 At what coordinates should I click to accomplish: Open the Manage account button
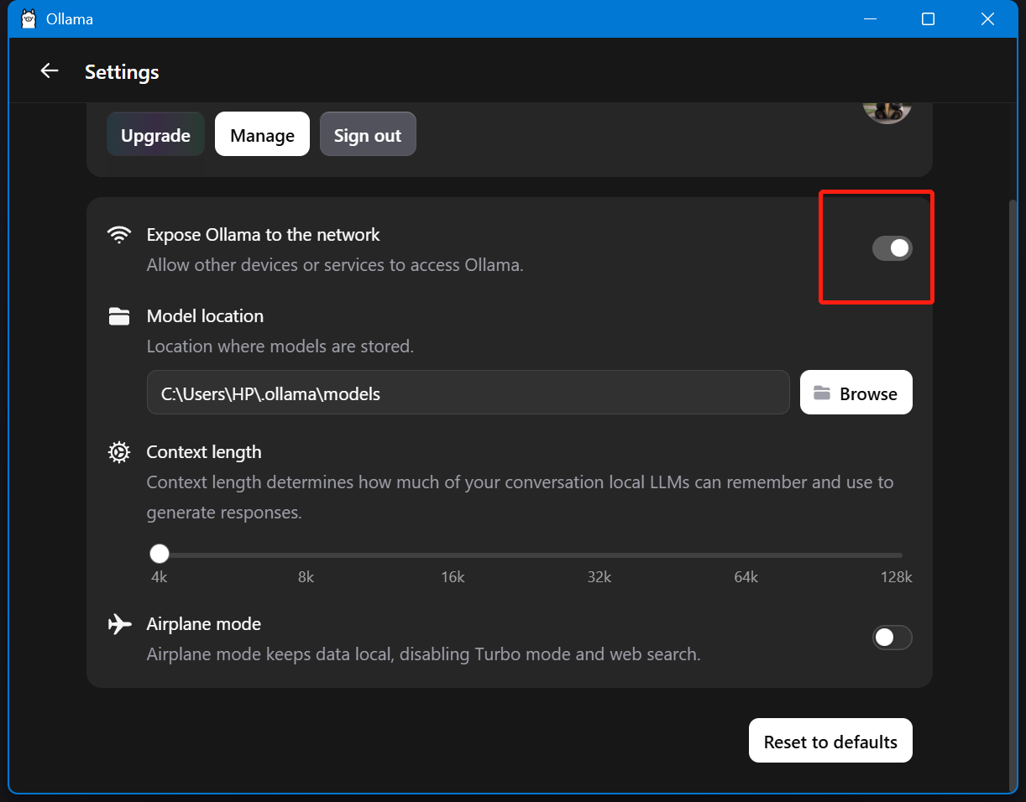(262, 135)
